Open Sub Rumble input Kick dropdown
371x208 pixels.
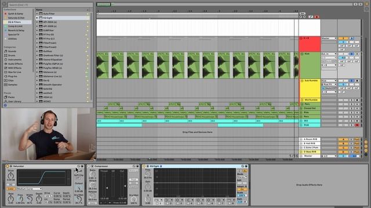click(329, 81)
